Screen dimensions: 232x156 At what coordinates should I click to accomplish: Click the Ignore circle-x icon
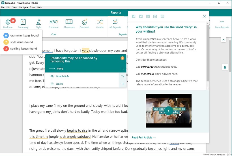52,84
